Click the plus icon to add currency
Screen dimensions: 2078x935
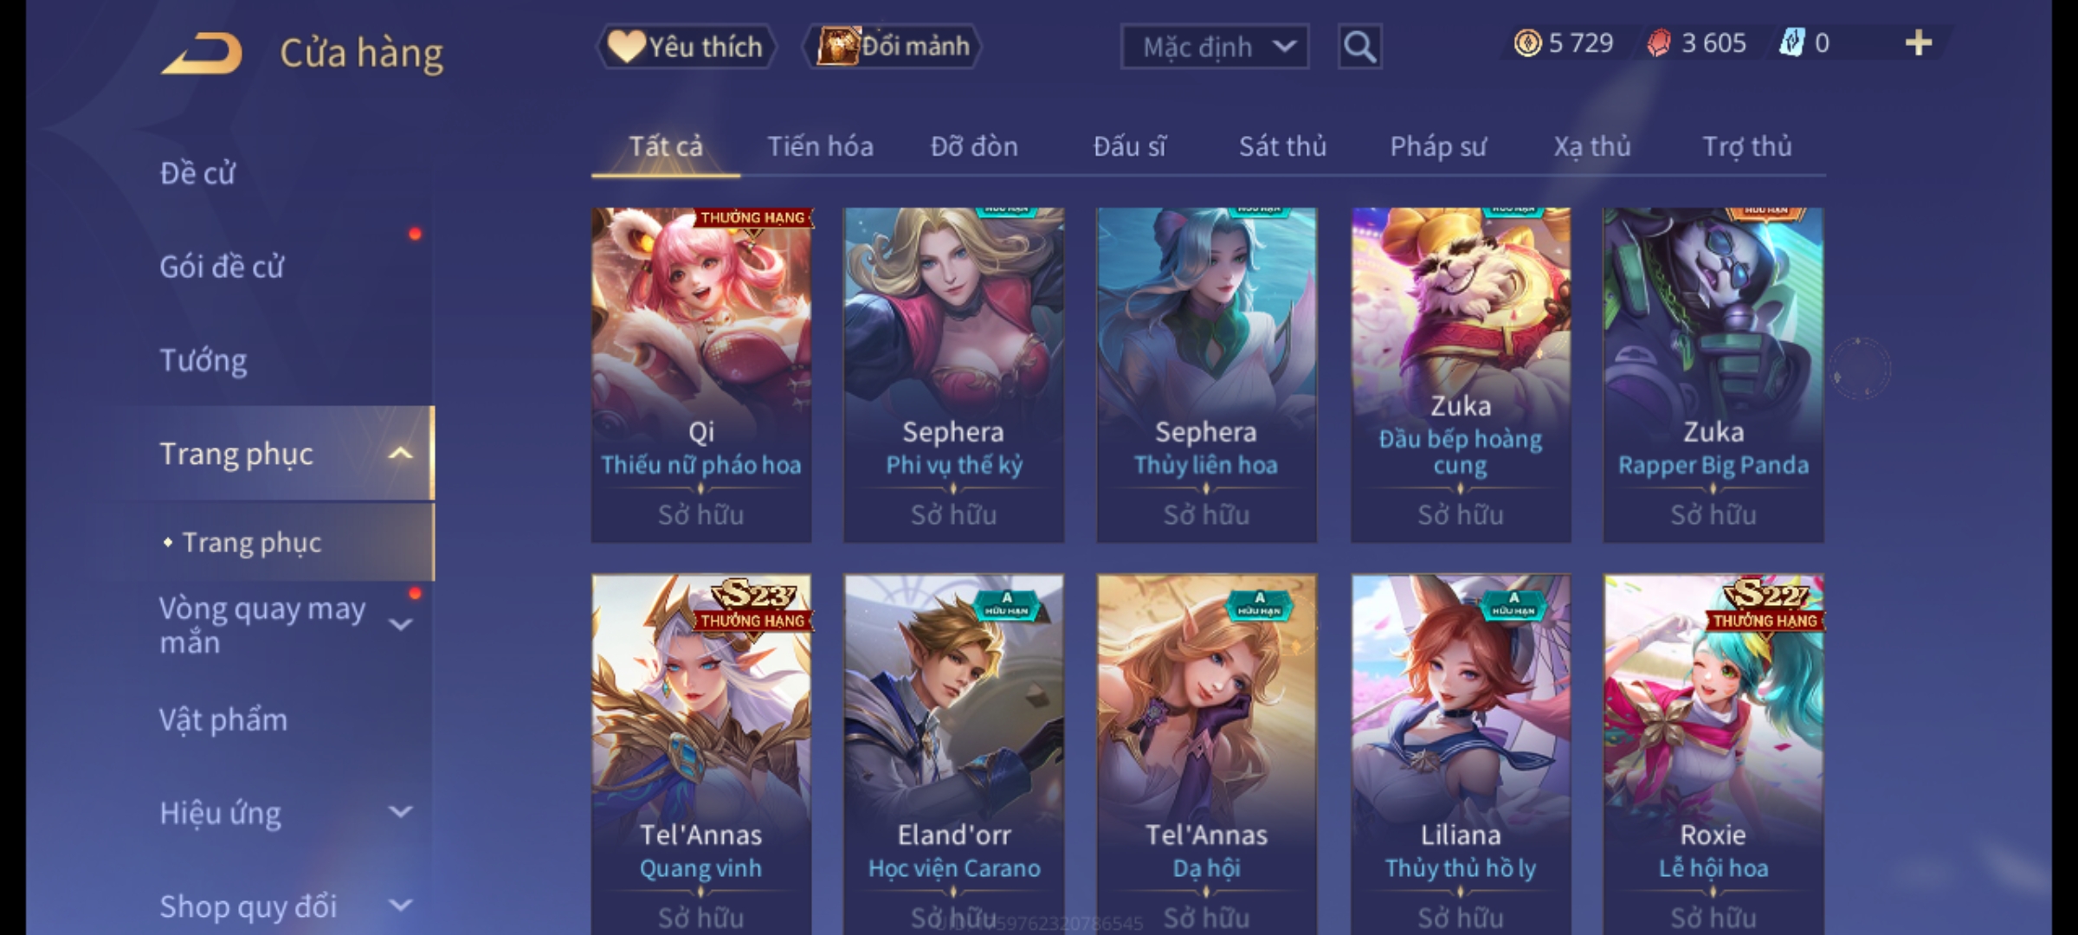coord(1919,43)
